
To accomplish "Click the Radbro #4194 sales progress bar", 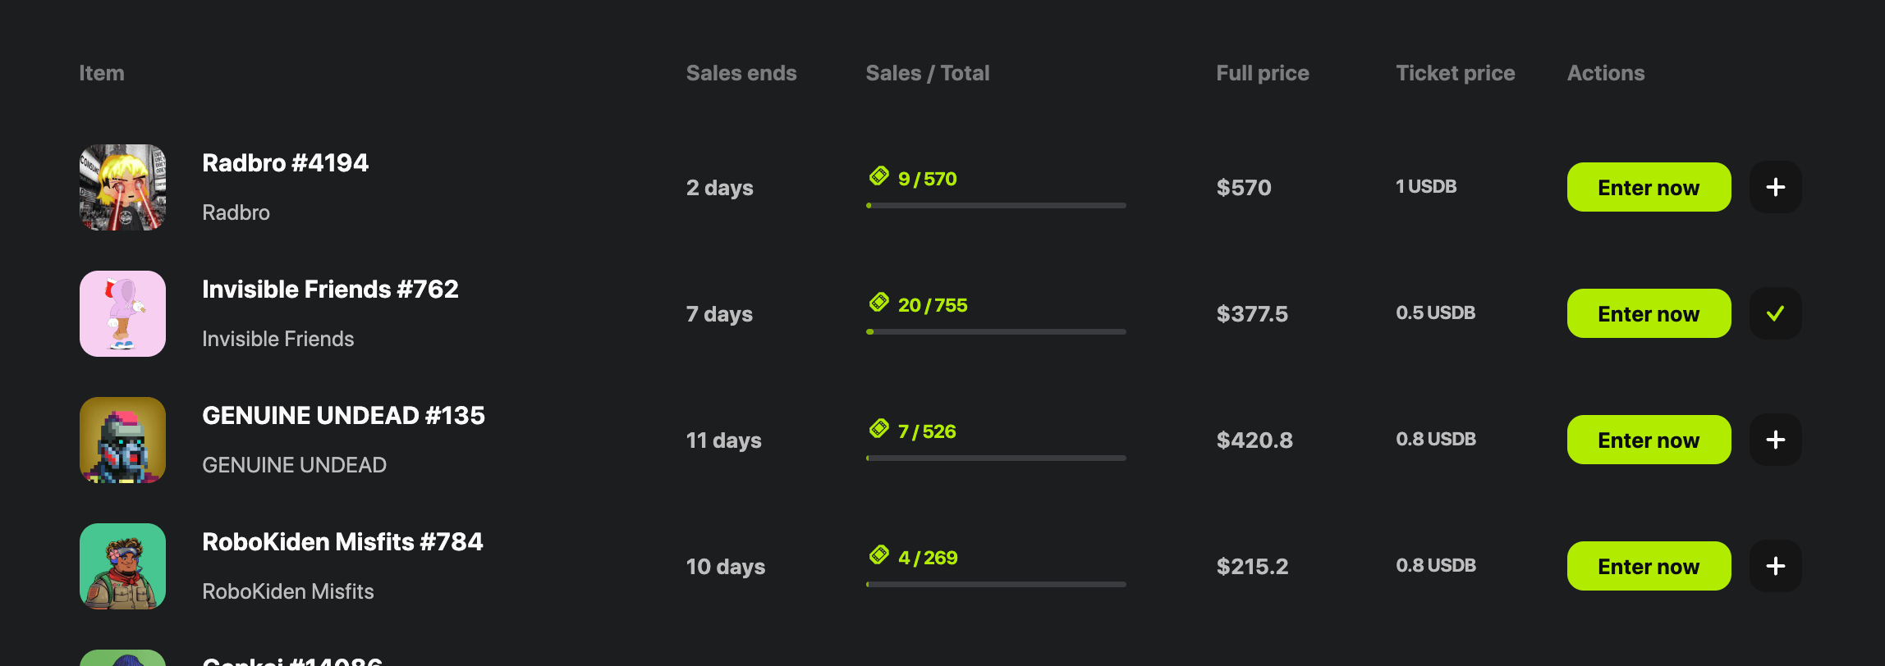I will click(x=995, y=205).
